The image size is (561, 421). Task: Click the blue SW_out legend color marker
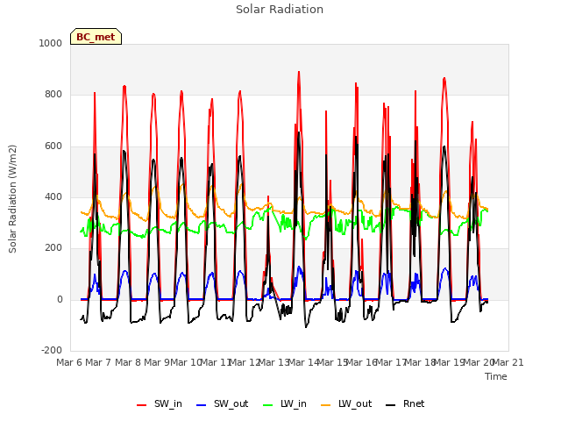point(202,405)
